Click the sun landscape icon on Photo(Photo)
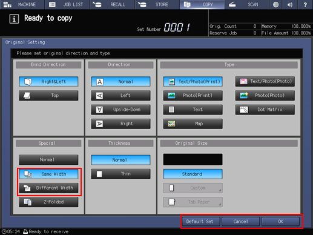This screenshot has width=313, height=235. pyautogui.click(x=244, y=96)
